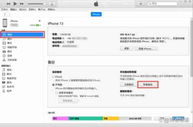
Task: Click the yellow storage bar segment
Action: (111, 119)
